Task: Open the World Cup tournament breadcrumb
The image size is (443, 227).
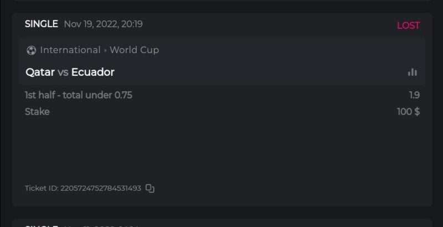Action: coord(134,50)
